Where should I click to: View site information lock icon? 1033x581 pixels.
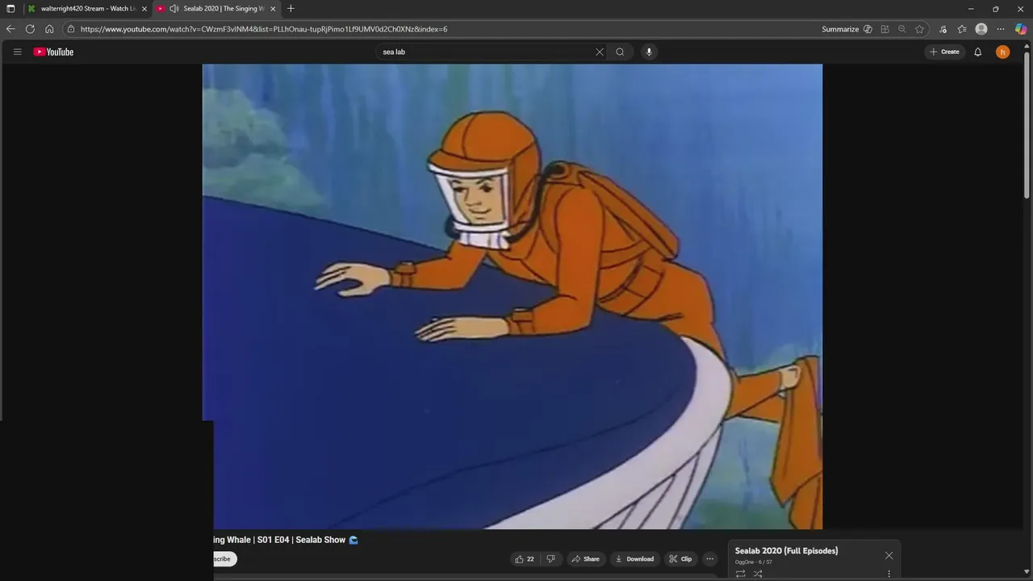pyautogui.click(x=71, y=29)
